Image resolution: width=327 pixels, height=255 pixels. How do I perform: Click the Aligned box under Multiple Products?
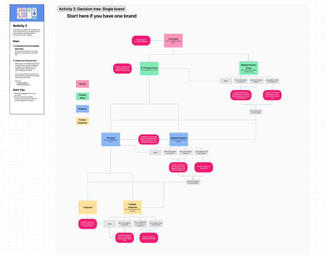[155, 152]
